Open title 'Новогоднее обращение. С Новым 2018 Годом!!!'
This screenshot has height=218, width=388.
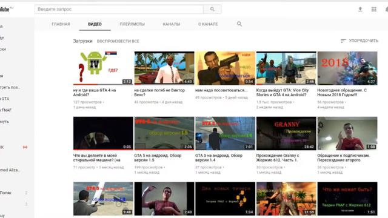342,93
